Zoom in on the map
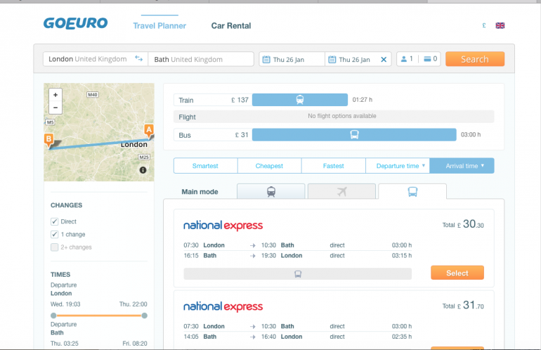541x350 pixels. (x=56, y=94)
